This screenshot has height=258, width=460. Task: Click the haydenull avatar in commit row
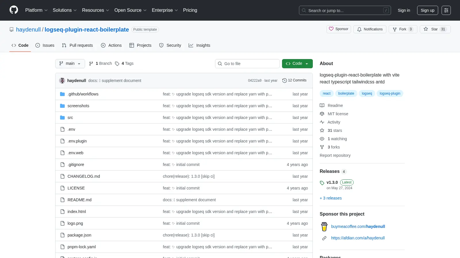pos(62,81)
